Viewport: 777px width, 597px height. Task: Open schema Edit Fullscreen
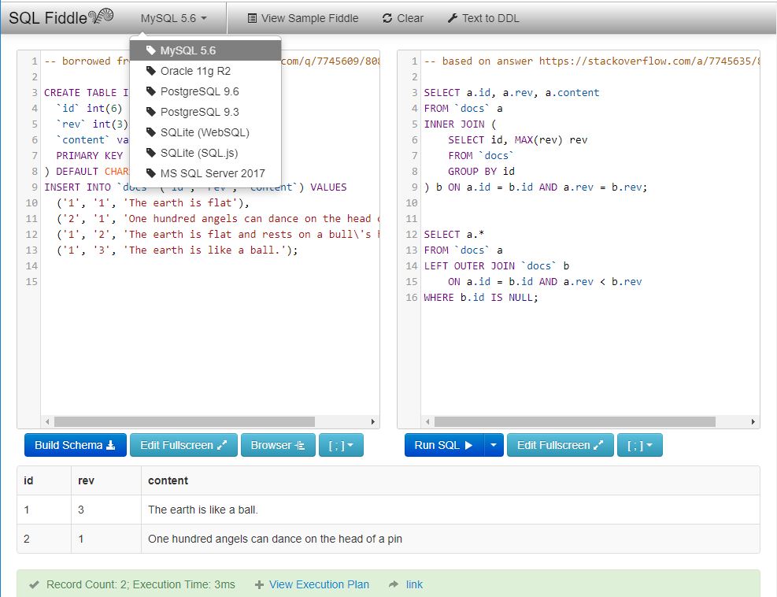[x=183, y=445]
